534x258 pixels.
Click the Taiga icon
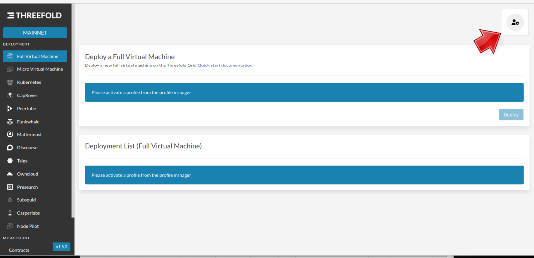pos(10,161)
